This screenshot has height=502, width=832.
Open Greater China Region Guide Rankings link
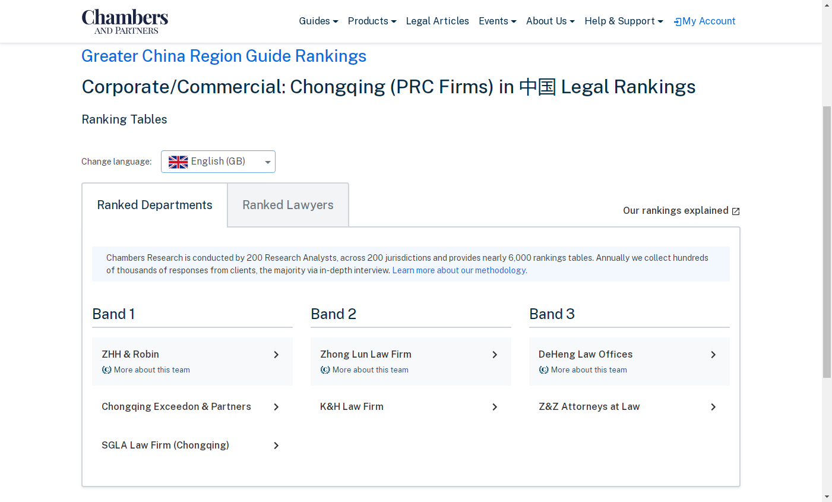(224, 56)
